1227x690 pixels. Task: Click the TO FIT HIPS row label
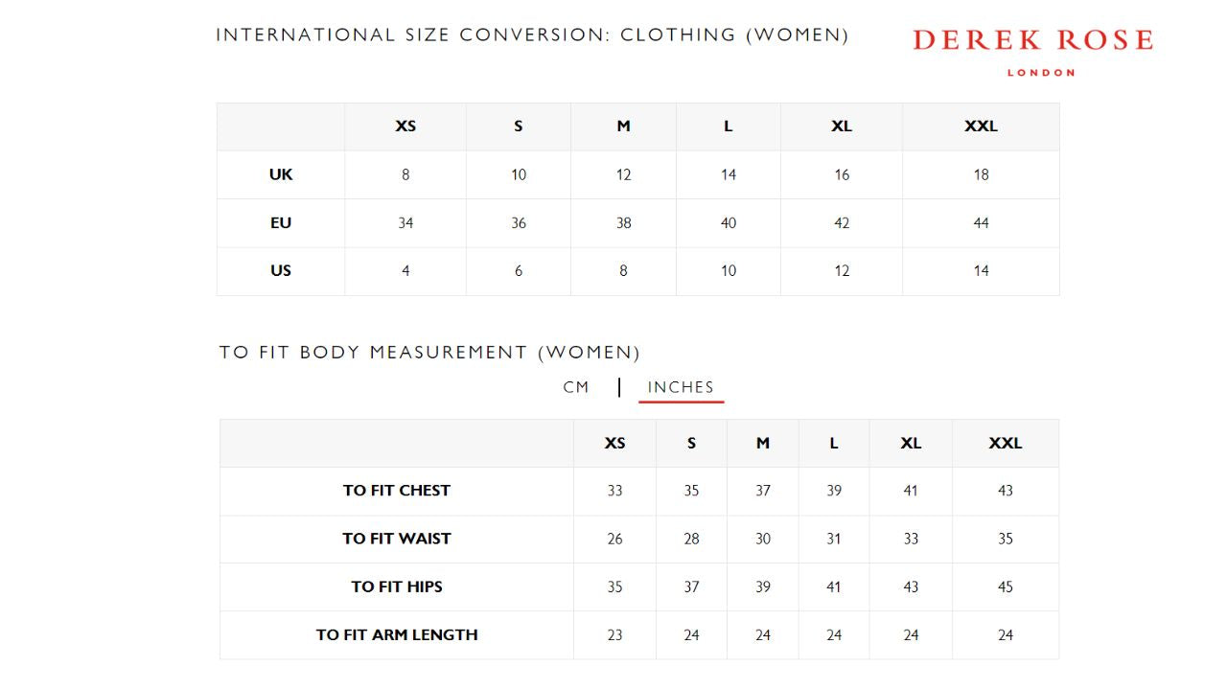pos(397,586)
